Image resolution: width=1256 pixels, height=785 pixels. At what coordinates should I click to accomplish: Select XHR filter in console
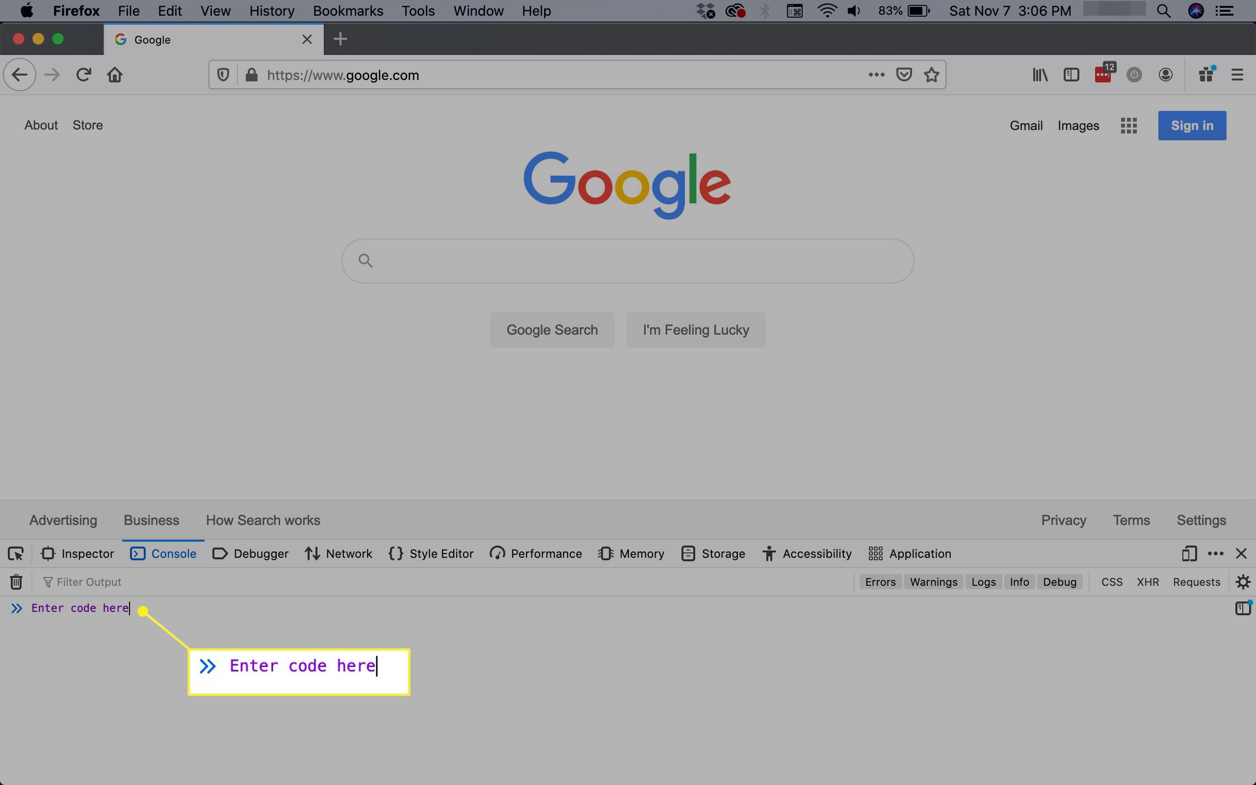pos(1149,581)
